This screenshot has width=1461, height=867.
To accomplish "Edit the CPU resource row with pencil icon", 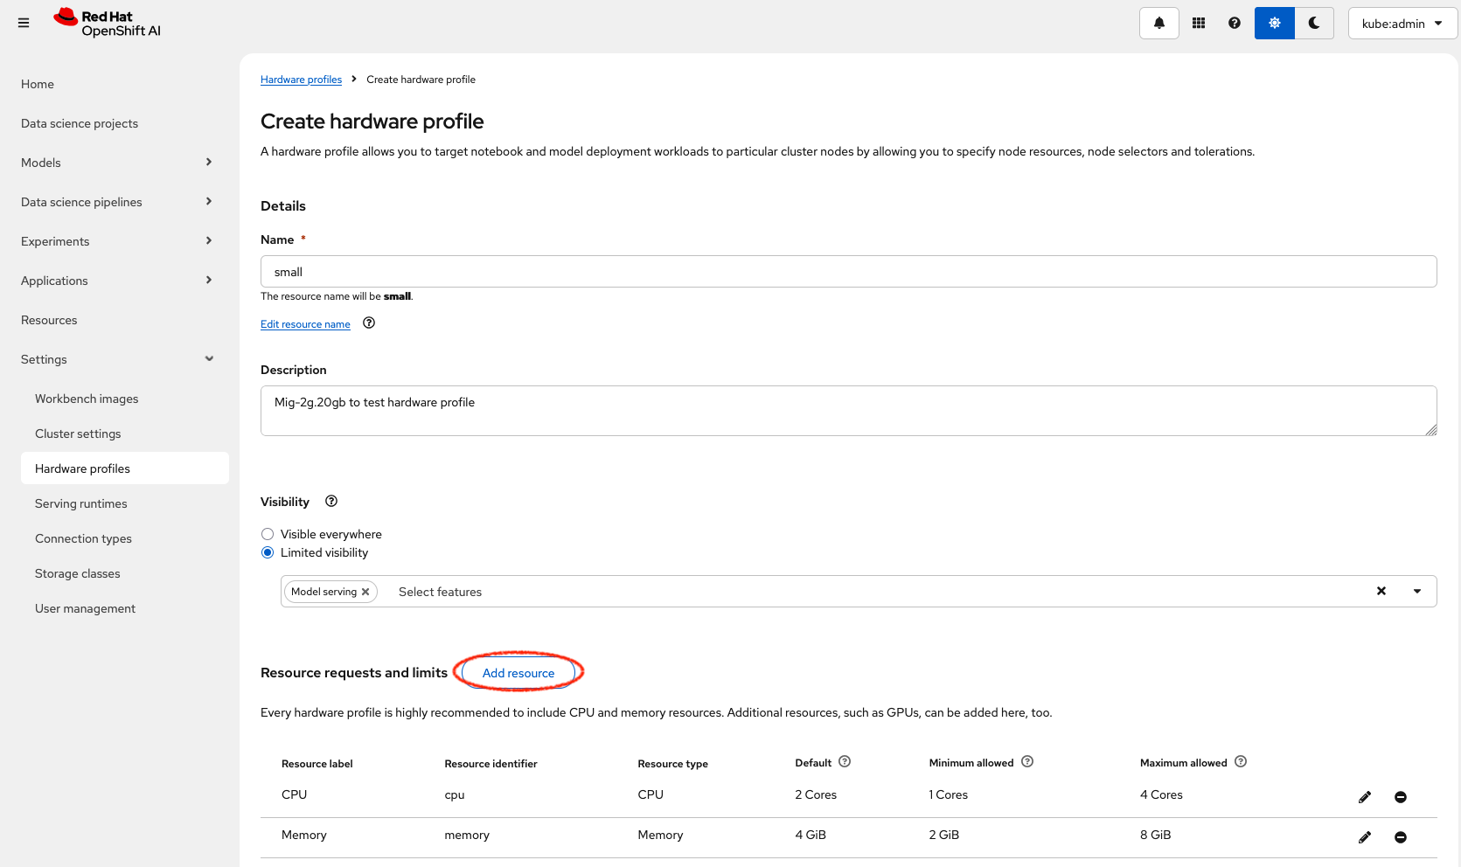I will coord(1364,797).
